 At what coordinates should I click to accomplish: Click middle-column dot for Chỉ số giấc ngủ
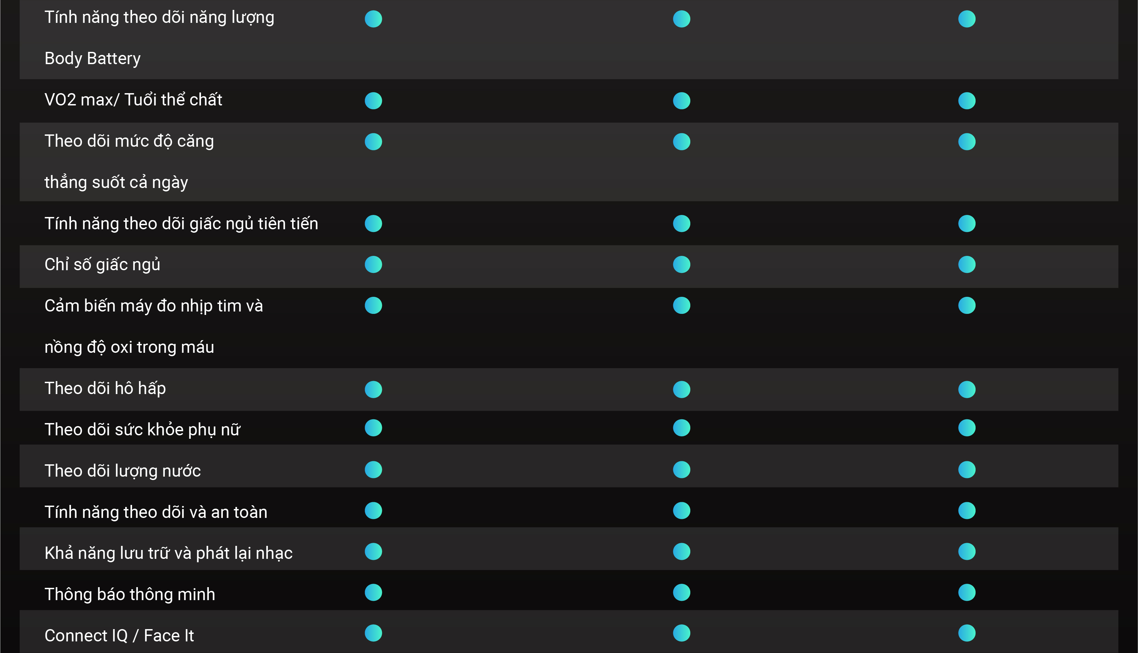(681, 265)
